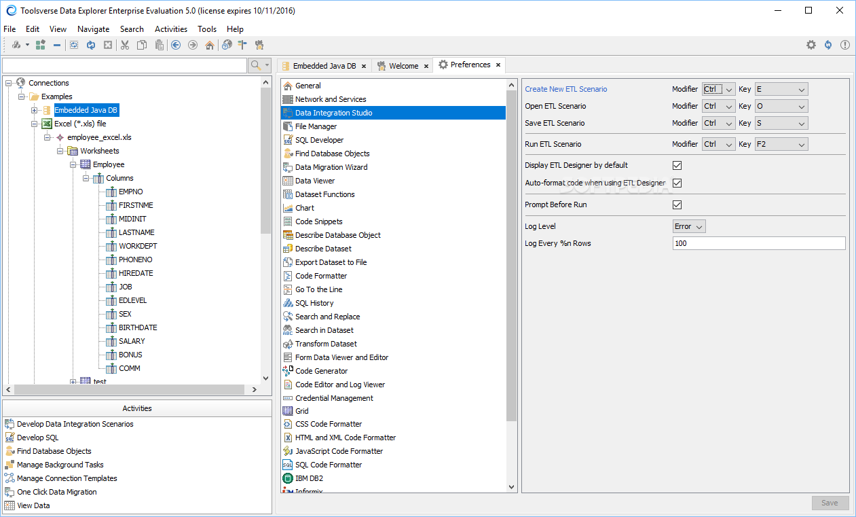
Task: Open the File menu
Action: pos(10,29)
